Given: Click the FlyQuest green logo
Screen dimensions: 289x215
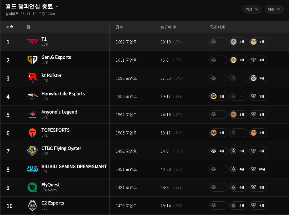Looking at the screenshot, I should (x=32, y=187).
